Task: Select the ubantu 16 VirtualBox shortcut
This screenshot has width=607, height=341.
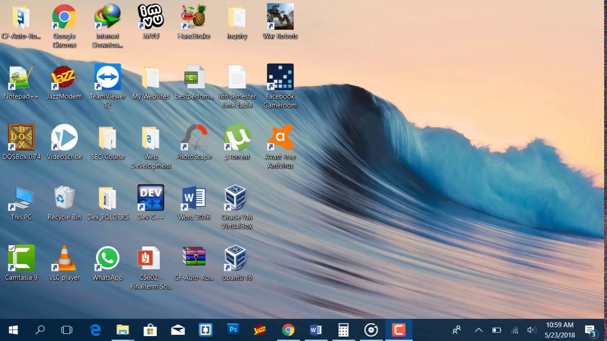Action: click(237, 263)
